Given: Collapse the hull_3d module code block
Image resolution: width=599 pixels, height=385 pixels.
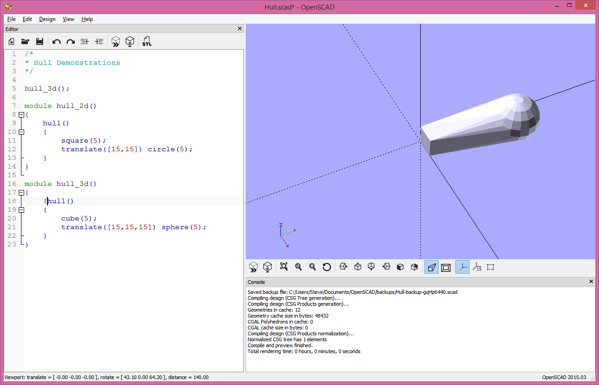Looking at the screenshot, I should pos(21,192).
